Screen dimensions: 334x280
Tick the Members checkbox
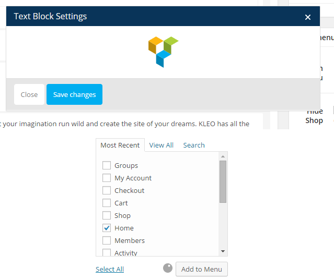107,240
